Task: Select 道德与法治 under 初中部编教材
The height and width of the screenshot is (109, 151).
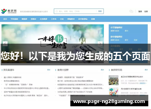Action: coord(115,40)
